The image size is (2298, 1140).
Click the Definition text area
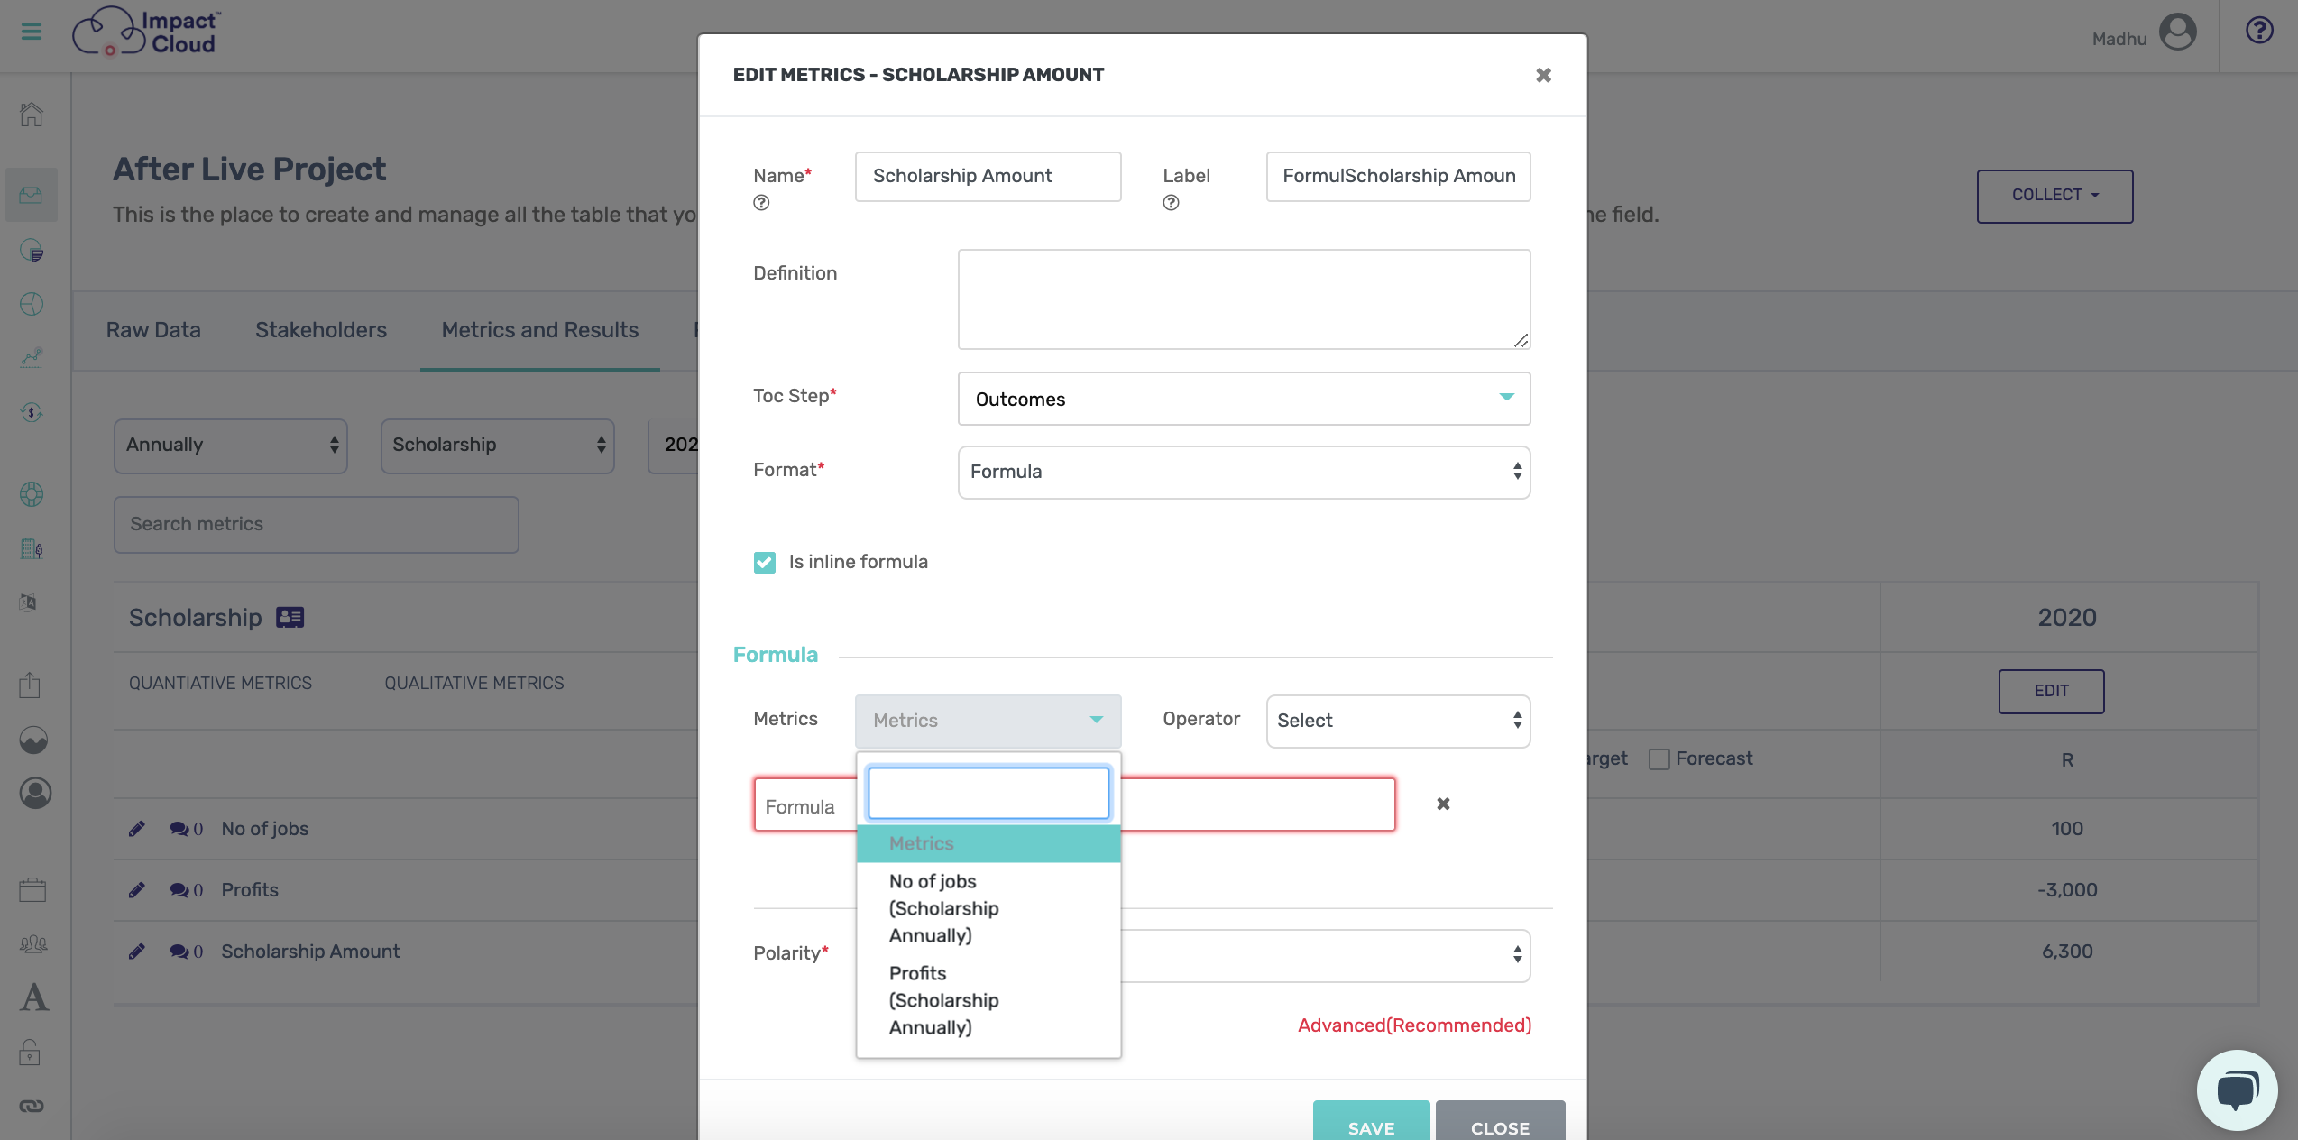pyautogui.click(x=1244, y=299)
